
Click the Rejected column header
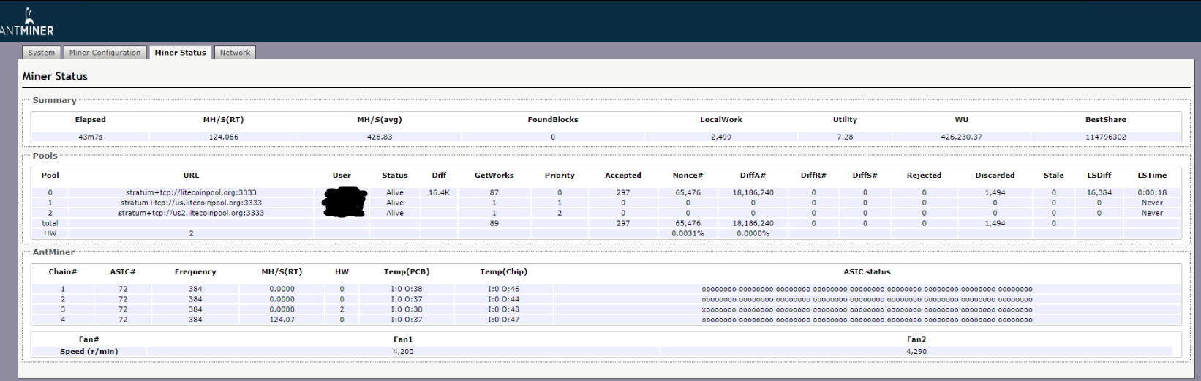pos(924,176)
